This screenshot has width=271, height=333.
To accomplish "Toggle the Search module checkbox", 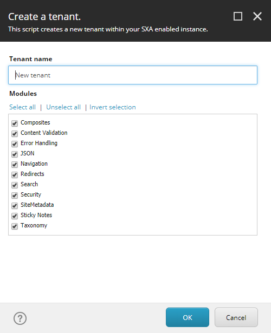I will coord(15,185).
